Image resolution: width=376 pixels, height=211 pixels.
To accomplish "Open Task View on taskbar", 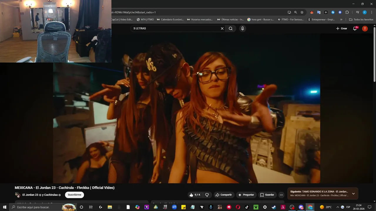I will pyautogui.click(x=90, y=207).
